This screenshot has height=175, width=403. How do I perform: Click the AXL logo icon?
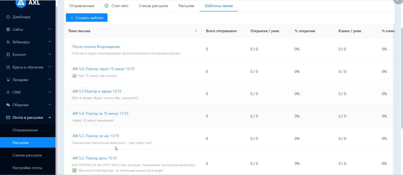click(20, 3)
